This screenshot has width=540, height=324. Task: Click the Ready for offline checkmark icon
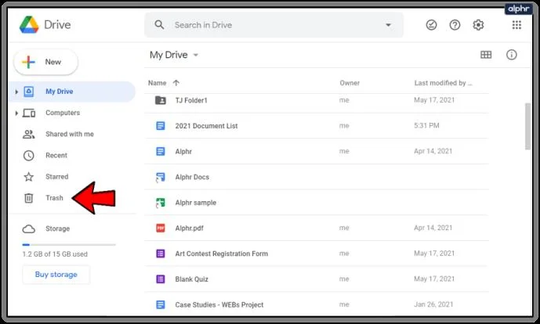pos(431,25)
